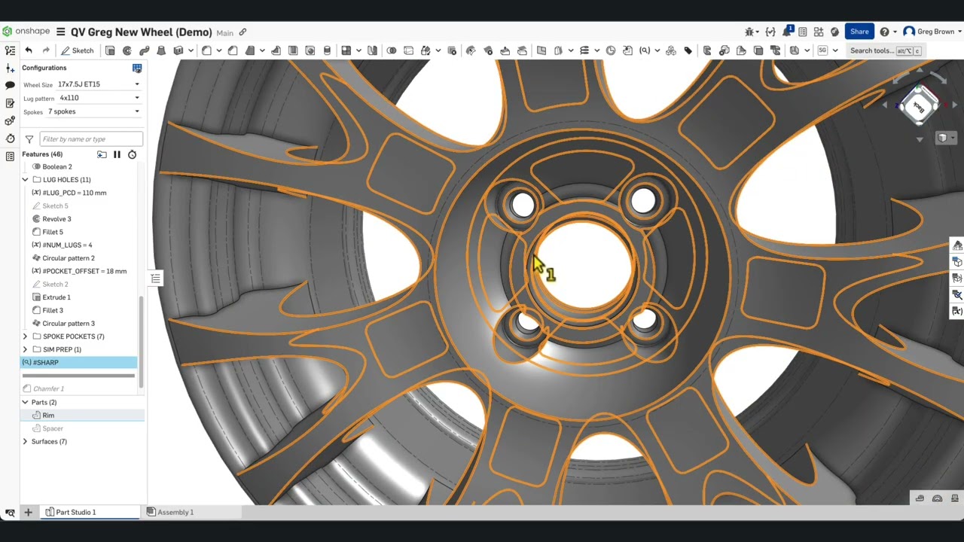964x542 pixels.
Task: Select the Fillet tool icon
Action: pos(206,50)
